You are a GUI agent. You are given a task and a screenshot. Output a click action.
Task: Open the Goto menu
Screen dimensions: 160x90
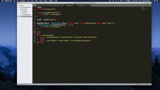coord(36,1)
